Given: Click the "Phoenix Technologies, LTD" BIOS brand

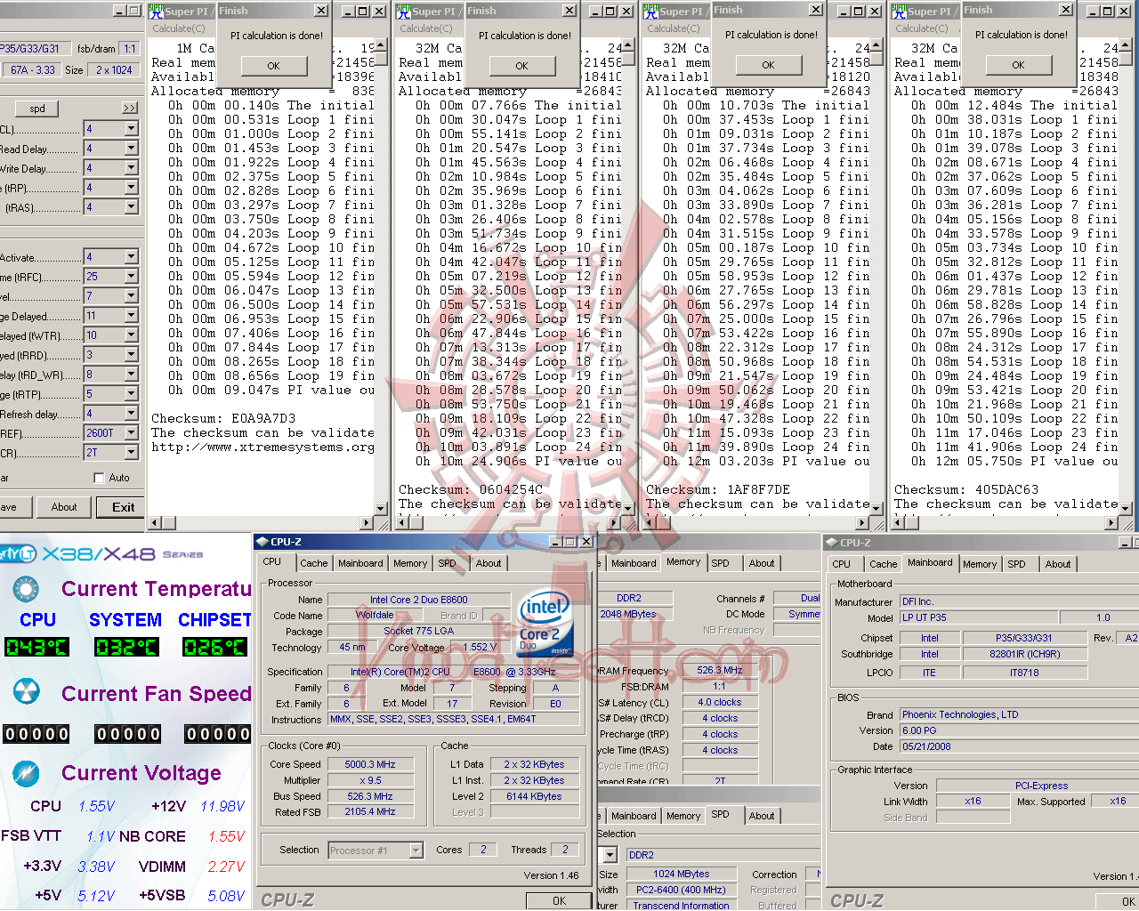Looking at the screenshot, I should 1018,714.
